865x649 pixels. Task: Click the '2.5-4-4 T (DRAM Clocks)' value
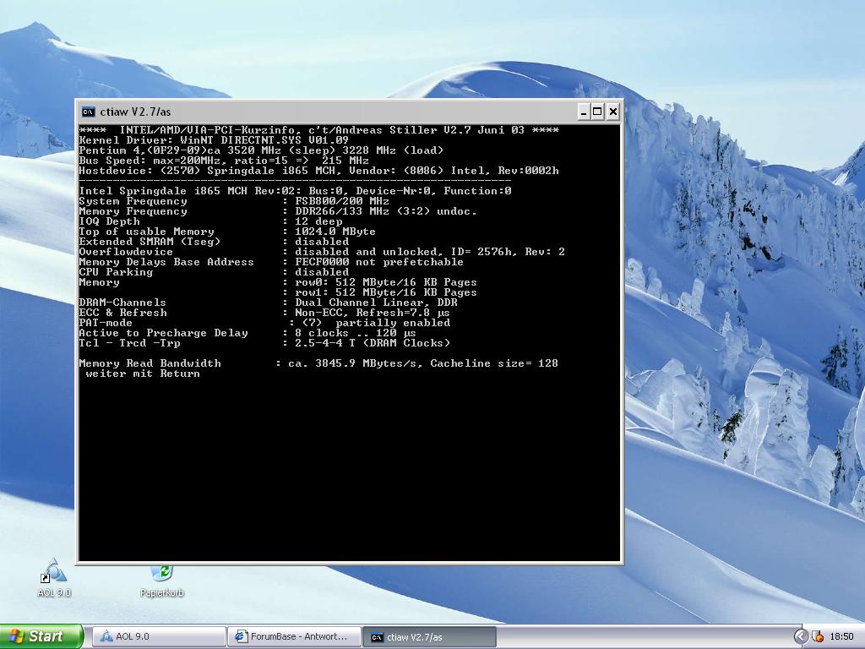click(373, 343)
